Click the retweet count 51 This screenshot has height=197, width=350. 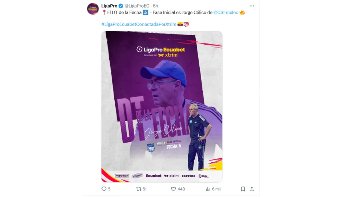coord(145,189)
